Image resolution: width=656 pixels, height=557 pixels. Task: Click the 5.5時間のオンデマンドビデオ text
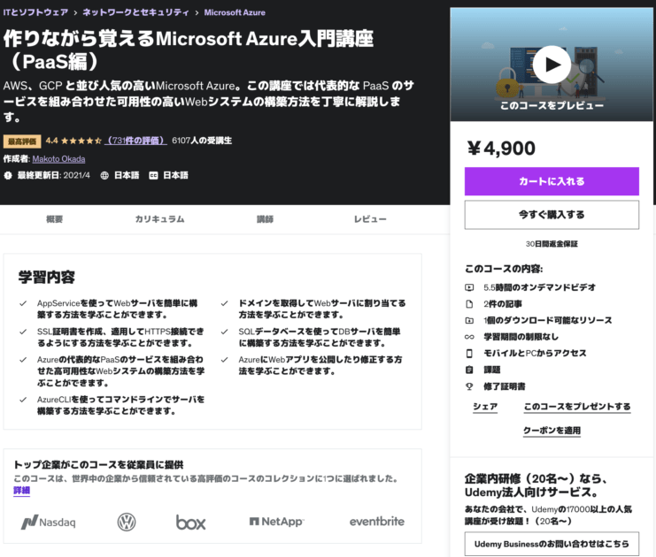pos(539,287)
